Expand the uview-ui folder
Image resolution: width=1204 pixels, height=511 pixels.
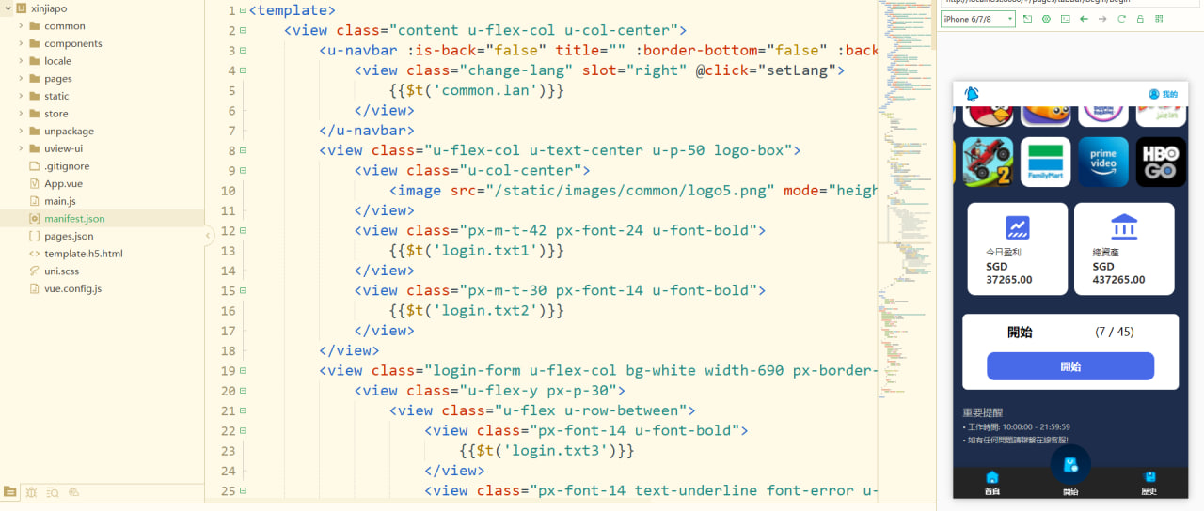tap(21, 148)
